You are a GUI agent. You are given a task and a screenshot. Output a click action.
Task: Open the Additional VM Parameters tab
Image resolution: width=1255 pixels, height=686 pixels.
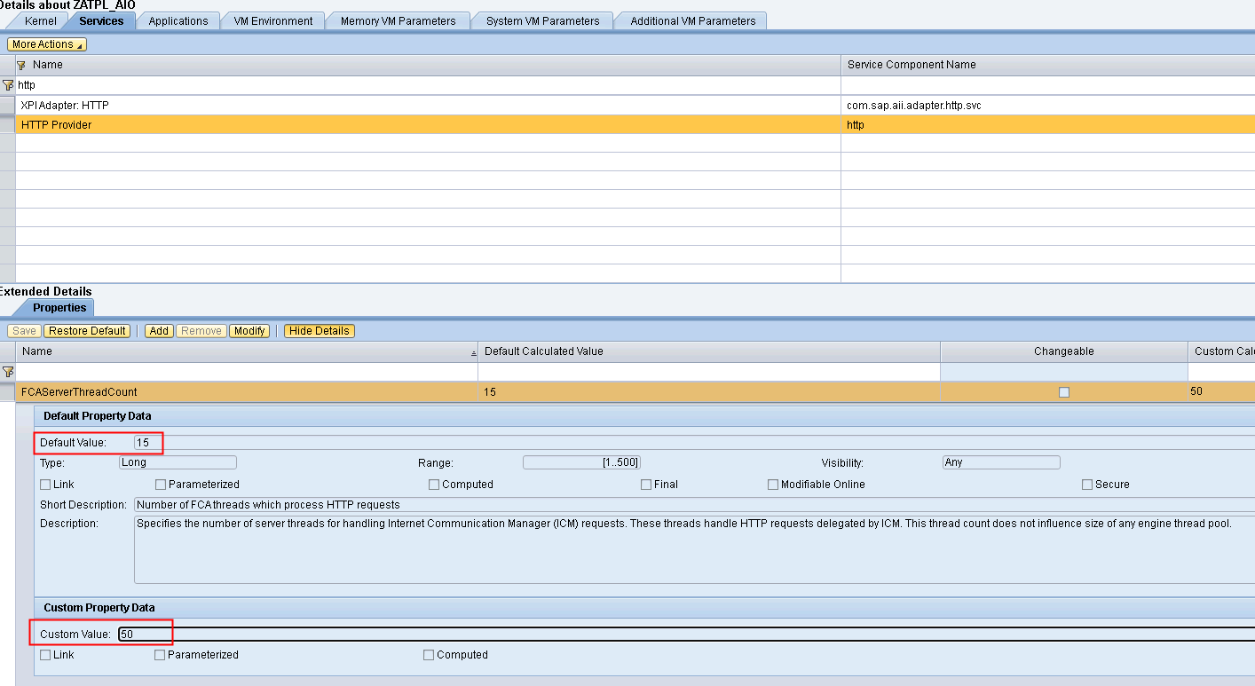click(693, 20)
